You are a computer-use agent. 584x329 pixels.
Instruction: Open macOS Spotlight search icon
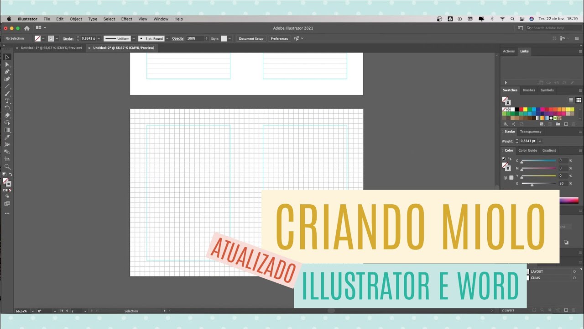coord(512,19)
